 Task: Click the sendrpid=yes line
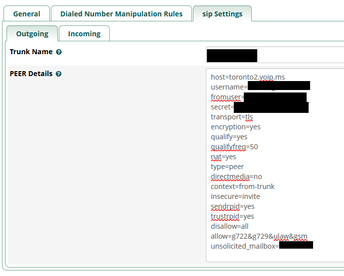pyautogui.click(x=232, y=206)
